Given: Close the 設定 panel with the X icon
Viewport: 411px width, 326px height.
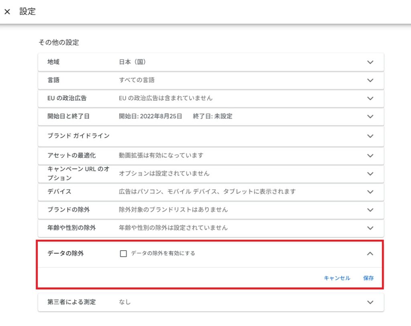Looking at the screenshot, I should pos(7,12).
